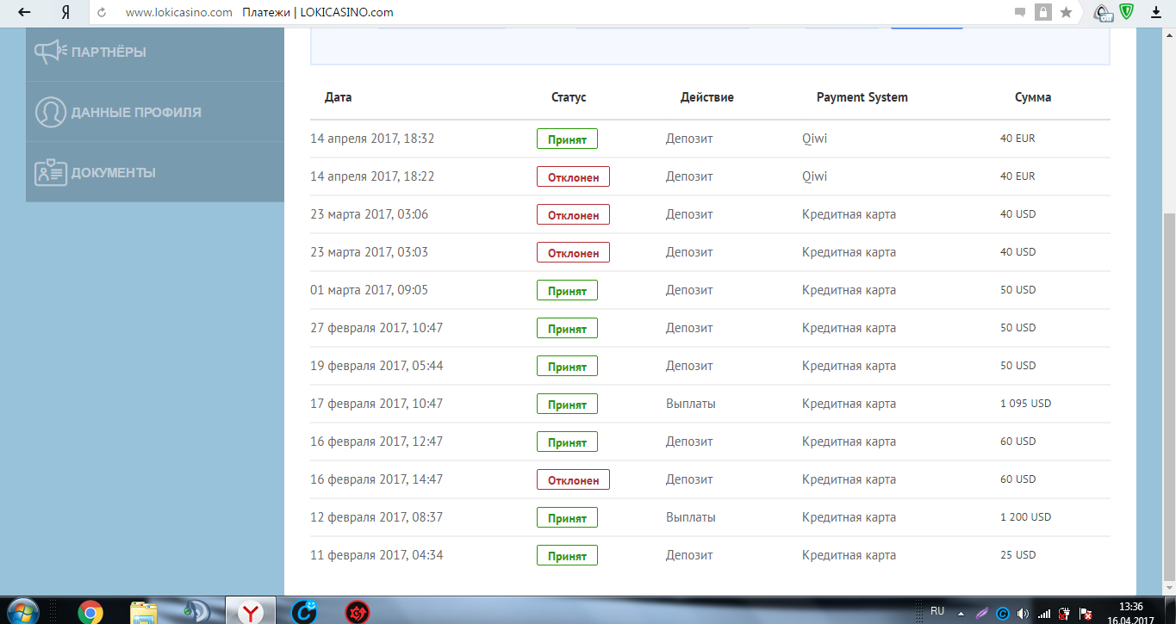Open the Данные профиля sidebar section
1176x624 pixels.
coord(155,112)
